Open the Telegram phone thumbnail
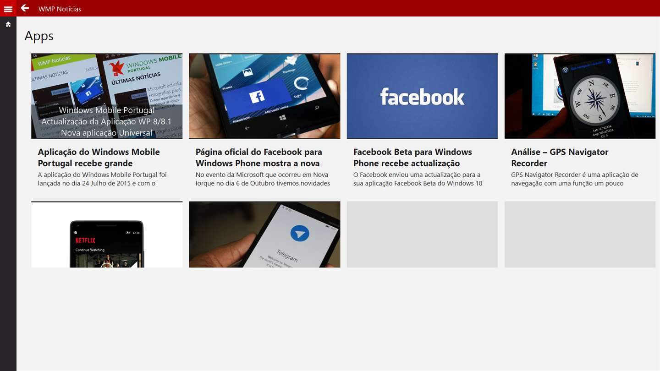 264,235
